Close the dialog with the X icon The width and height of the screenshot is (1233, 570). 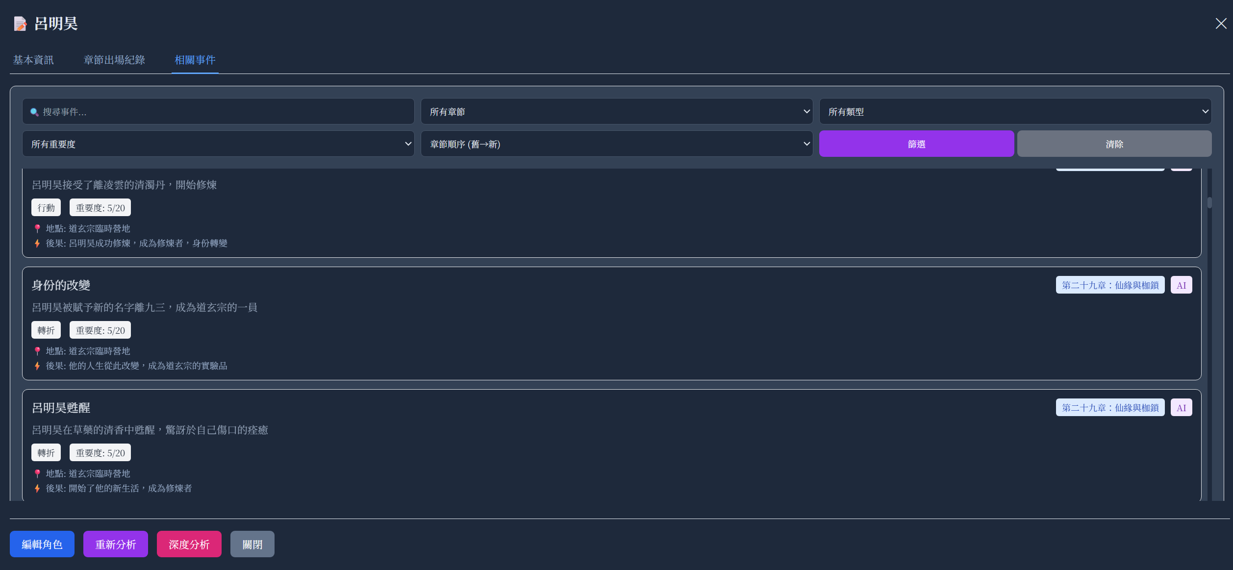coord(1221,24)
